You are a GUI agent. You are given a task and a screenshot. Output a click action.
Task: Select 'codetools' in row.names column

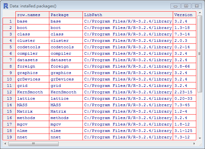point(33,47)
